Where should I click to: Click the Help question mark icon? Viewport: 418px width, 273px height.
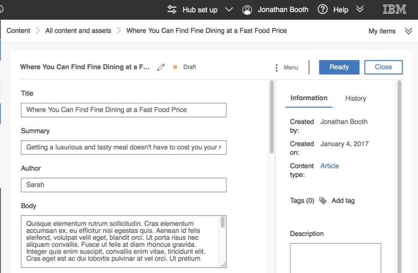(323, 10)
